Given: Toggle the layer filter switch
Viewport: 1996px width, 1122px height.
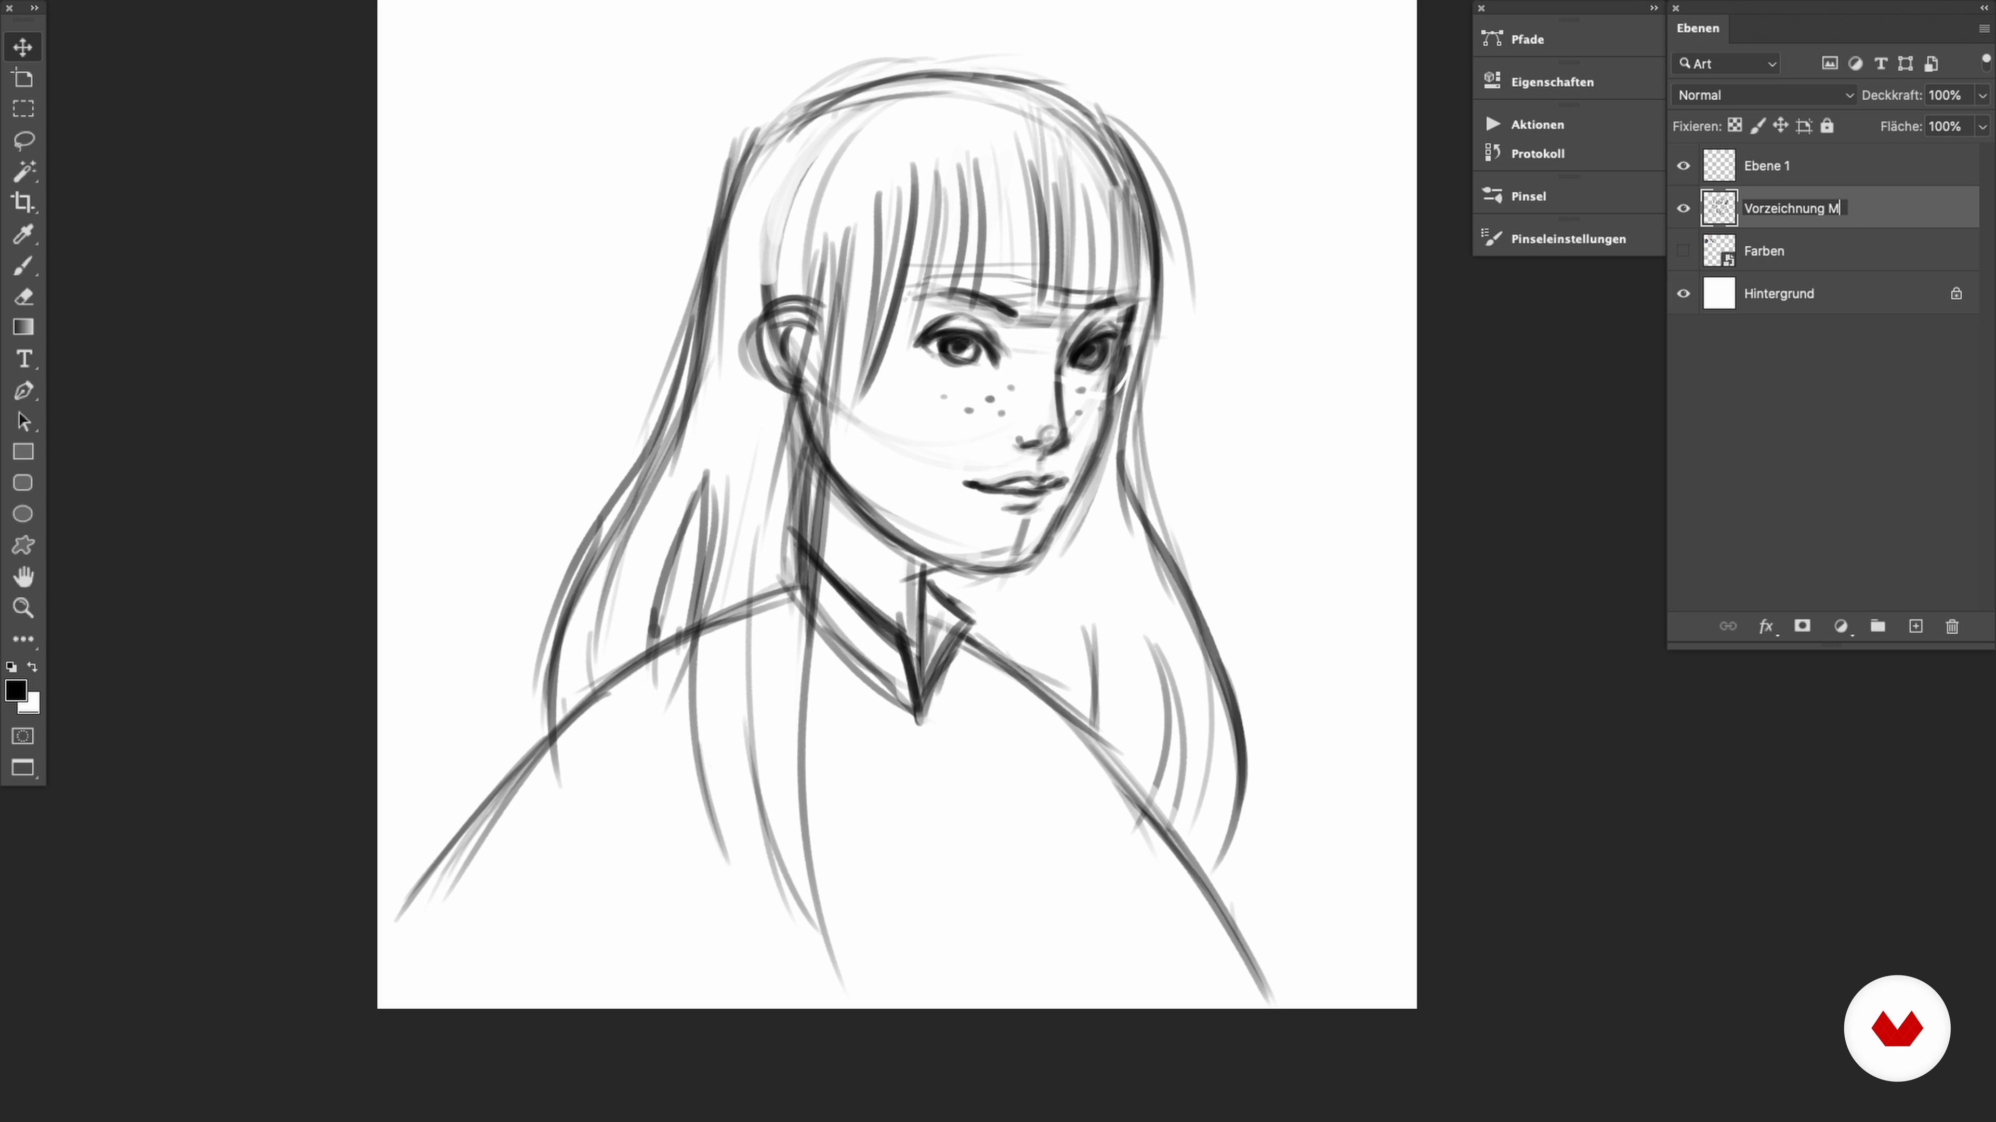Looking at the screenshot, I should tap(1986, 62).
